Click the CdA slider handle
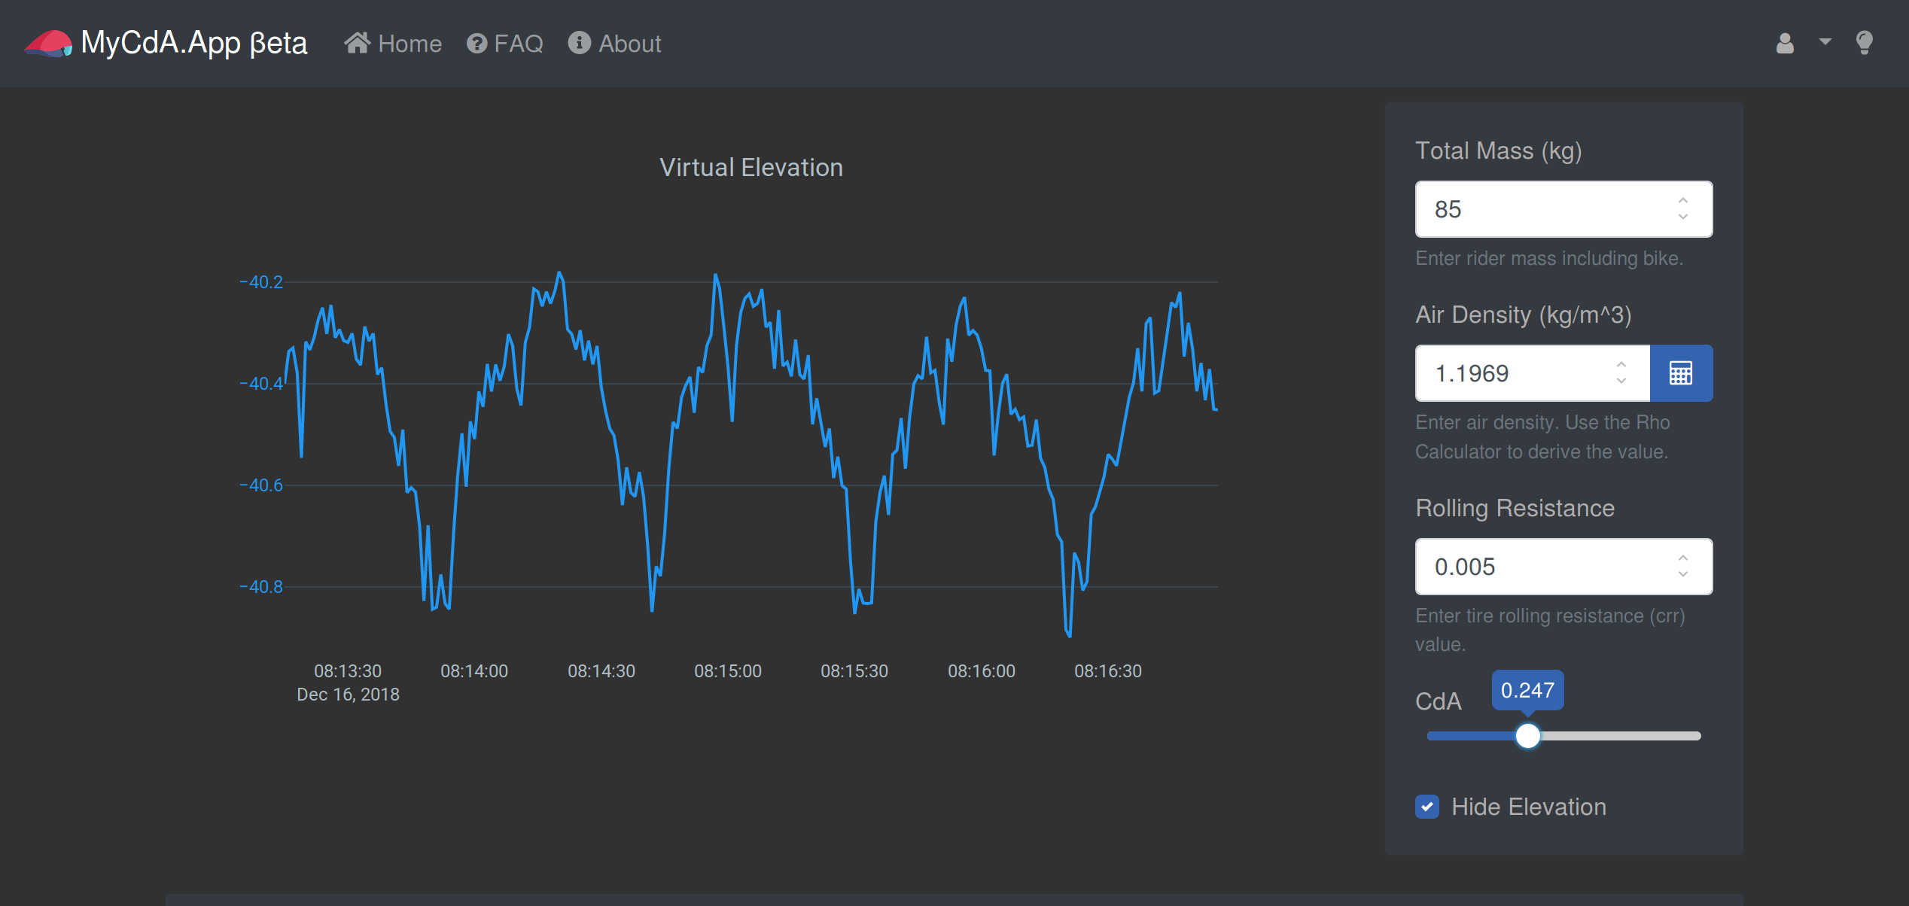 (x=1528, y=736)
